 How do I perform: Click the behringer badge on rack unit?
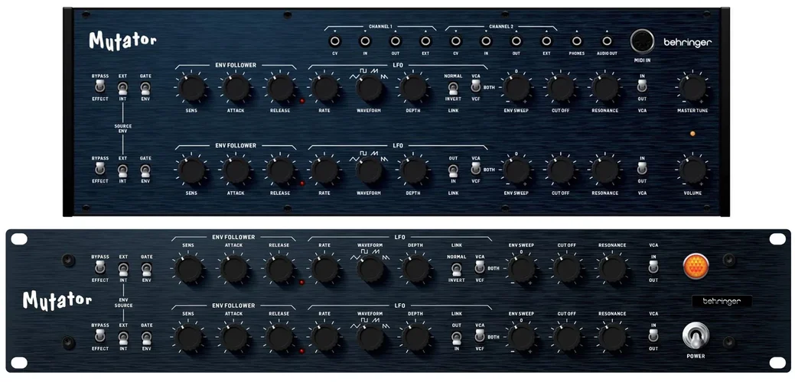(722, 302)
